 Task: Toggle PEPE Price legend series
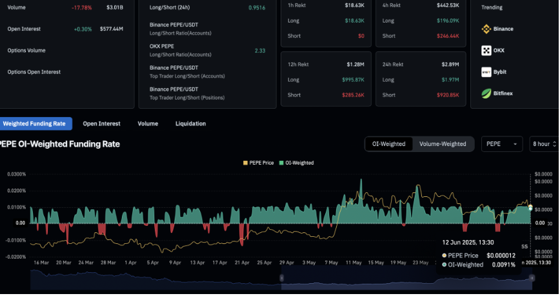(x=258, y=163)
